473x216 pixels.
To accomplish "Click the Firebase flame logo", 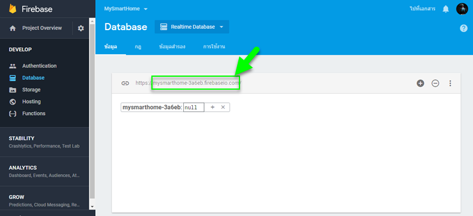I will pyautogui.click(x=12, y=9).
